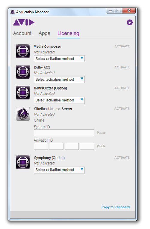The height and width of the screenshot is (229, 150).
Task: Select the Licensing tab
Action: click(69, 33)
